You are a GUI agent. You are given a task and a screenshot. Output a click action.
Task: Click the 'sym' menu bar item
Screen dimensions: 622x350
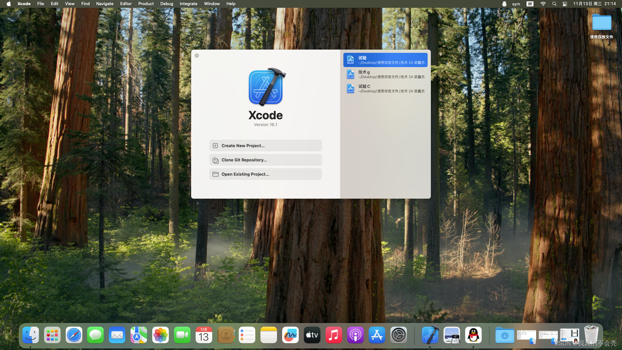pos(516,4)
